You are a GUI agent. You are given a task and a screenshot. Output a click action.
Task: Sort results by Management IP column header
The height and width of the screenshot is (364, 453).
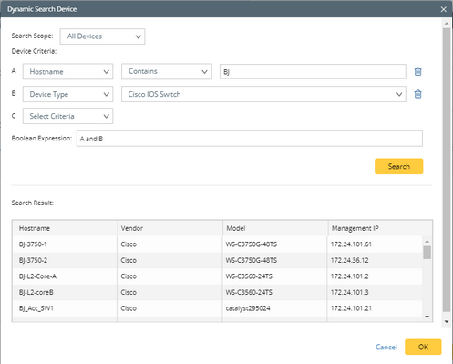(x=380, y=228)
